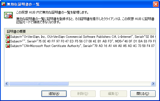Click the left arrow of horizontal scrollbar
This screenshot has height=101, width=160.
pyautogui.click(x=7, y=83)
